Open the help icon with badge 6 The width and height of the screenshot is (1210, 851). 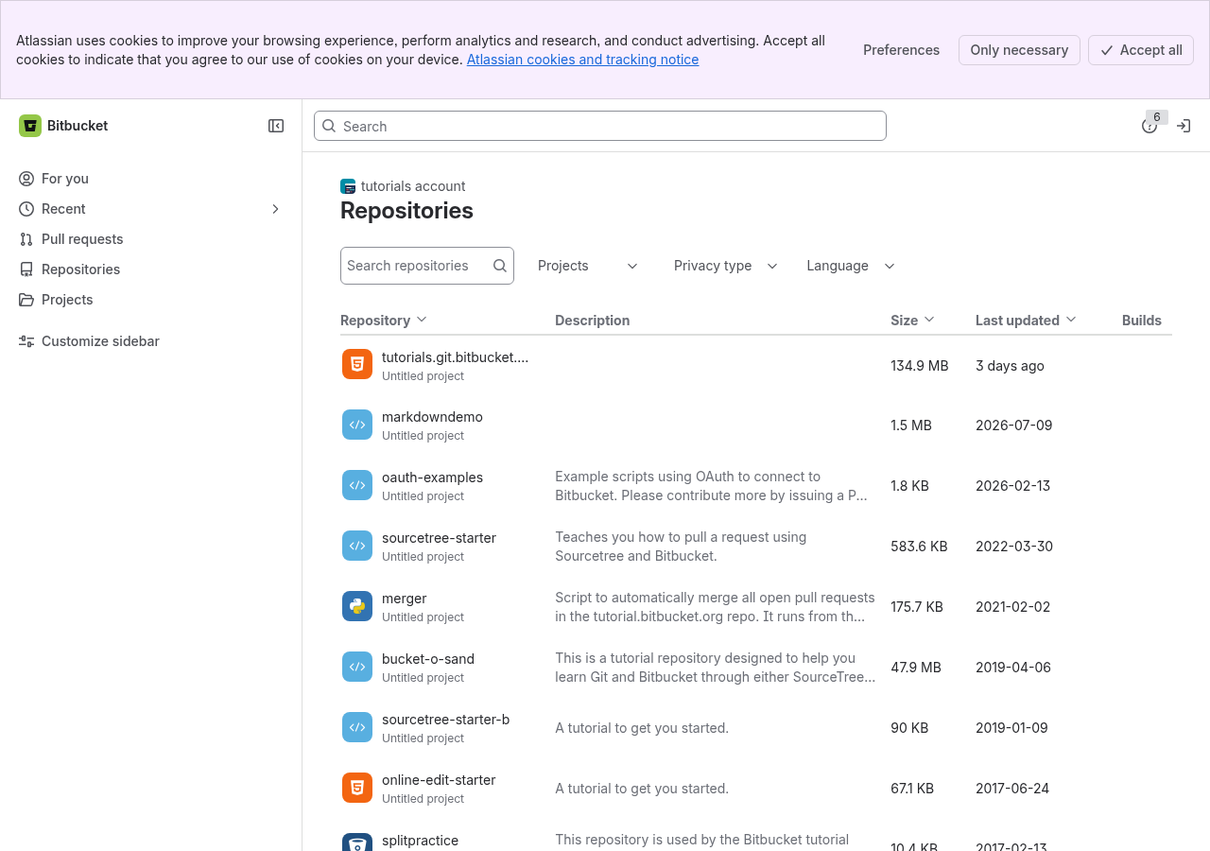click(1149, 126)
